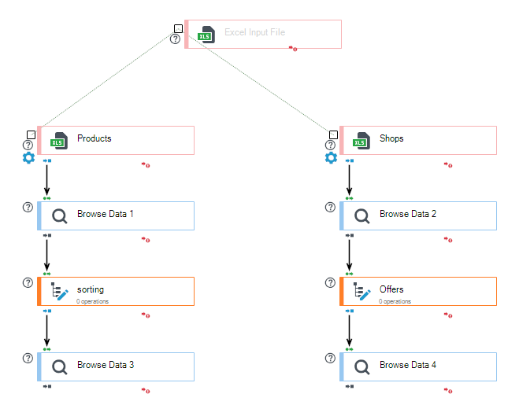Click the green input port above sorting node
The height and width of the screenshot is (416, 519).
[47, 274]
